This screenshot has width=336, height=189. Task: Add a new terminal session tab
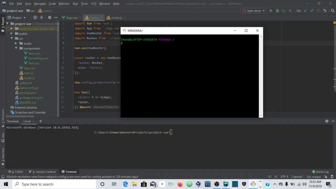tap(40, 121)
